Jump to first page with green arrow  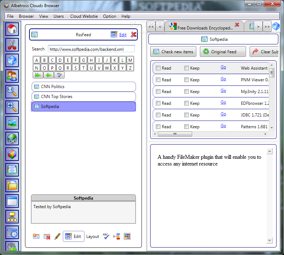coord(38,75)
